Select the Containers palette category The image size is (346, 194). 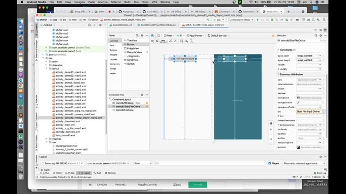tap(115, 64)
